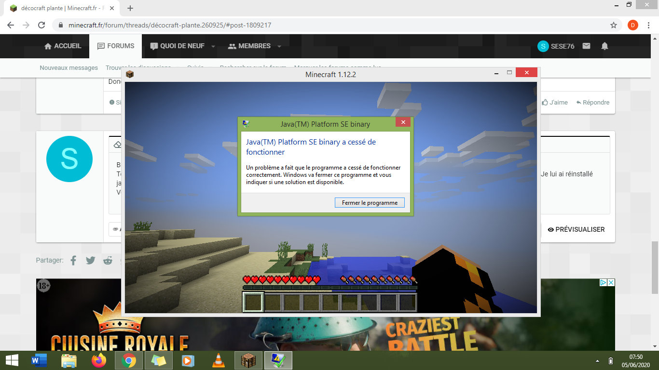This screenshot has width=659, height=370.
Task: Click the Cuisine Royale ad banner
Action: coord(326,314)
